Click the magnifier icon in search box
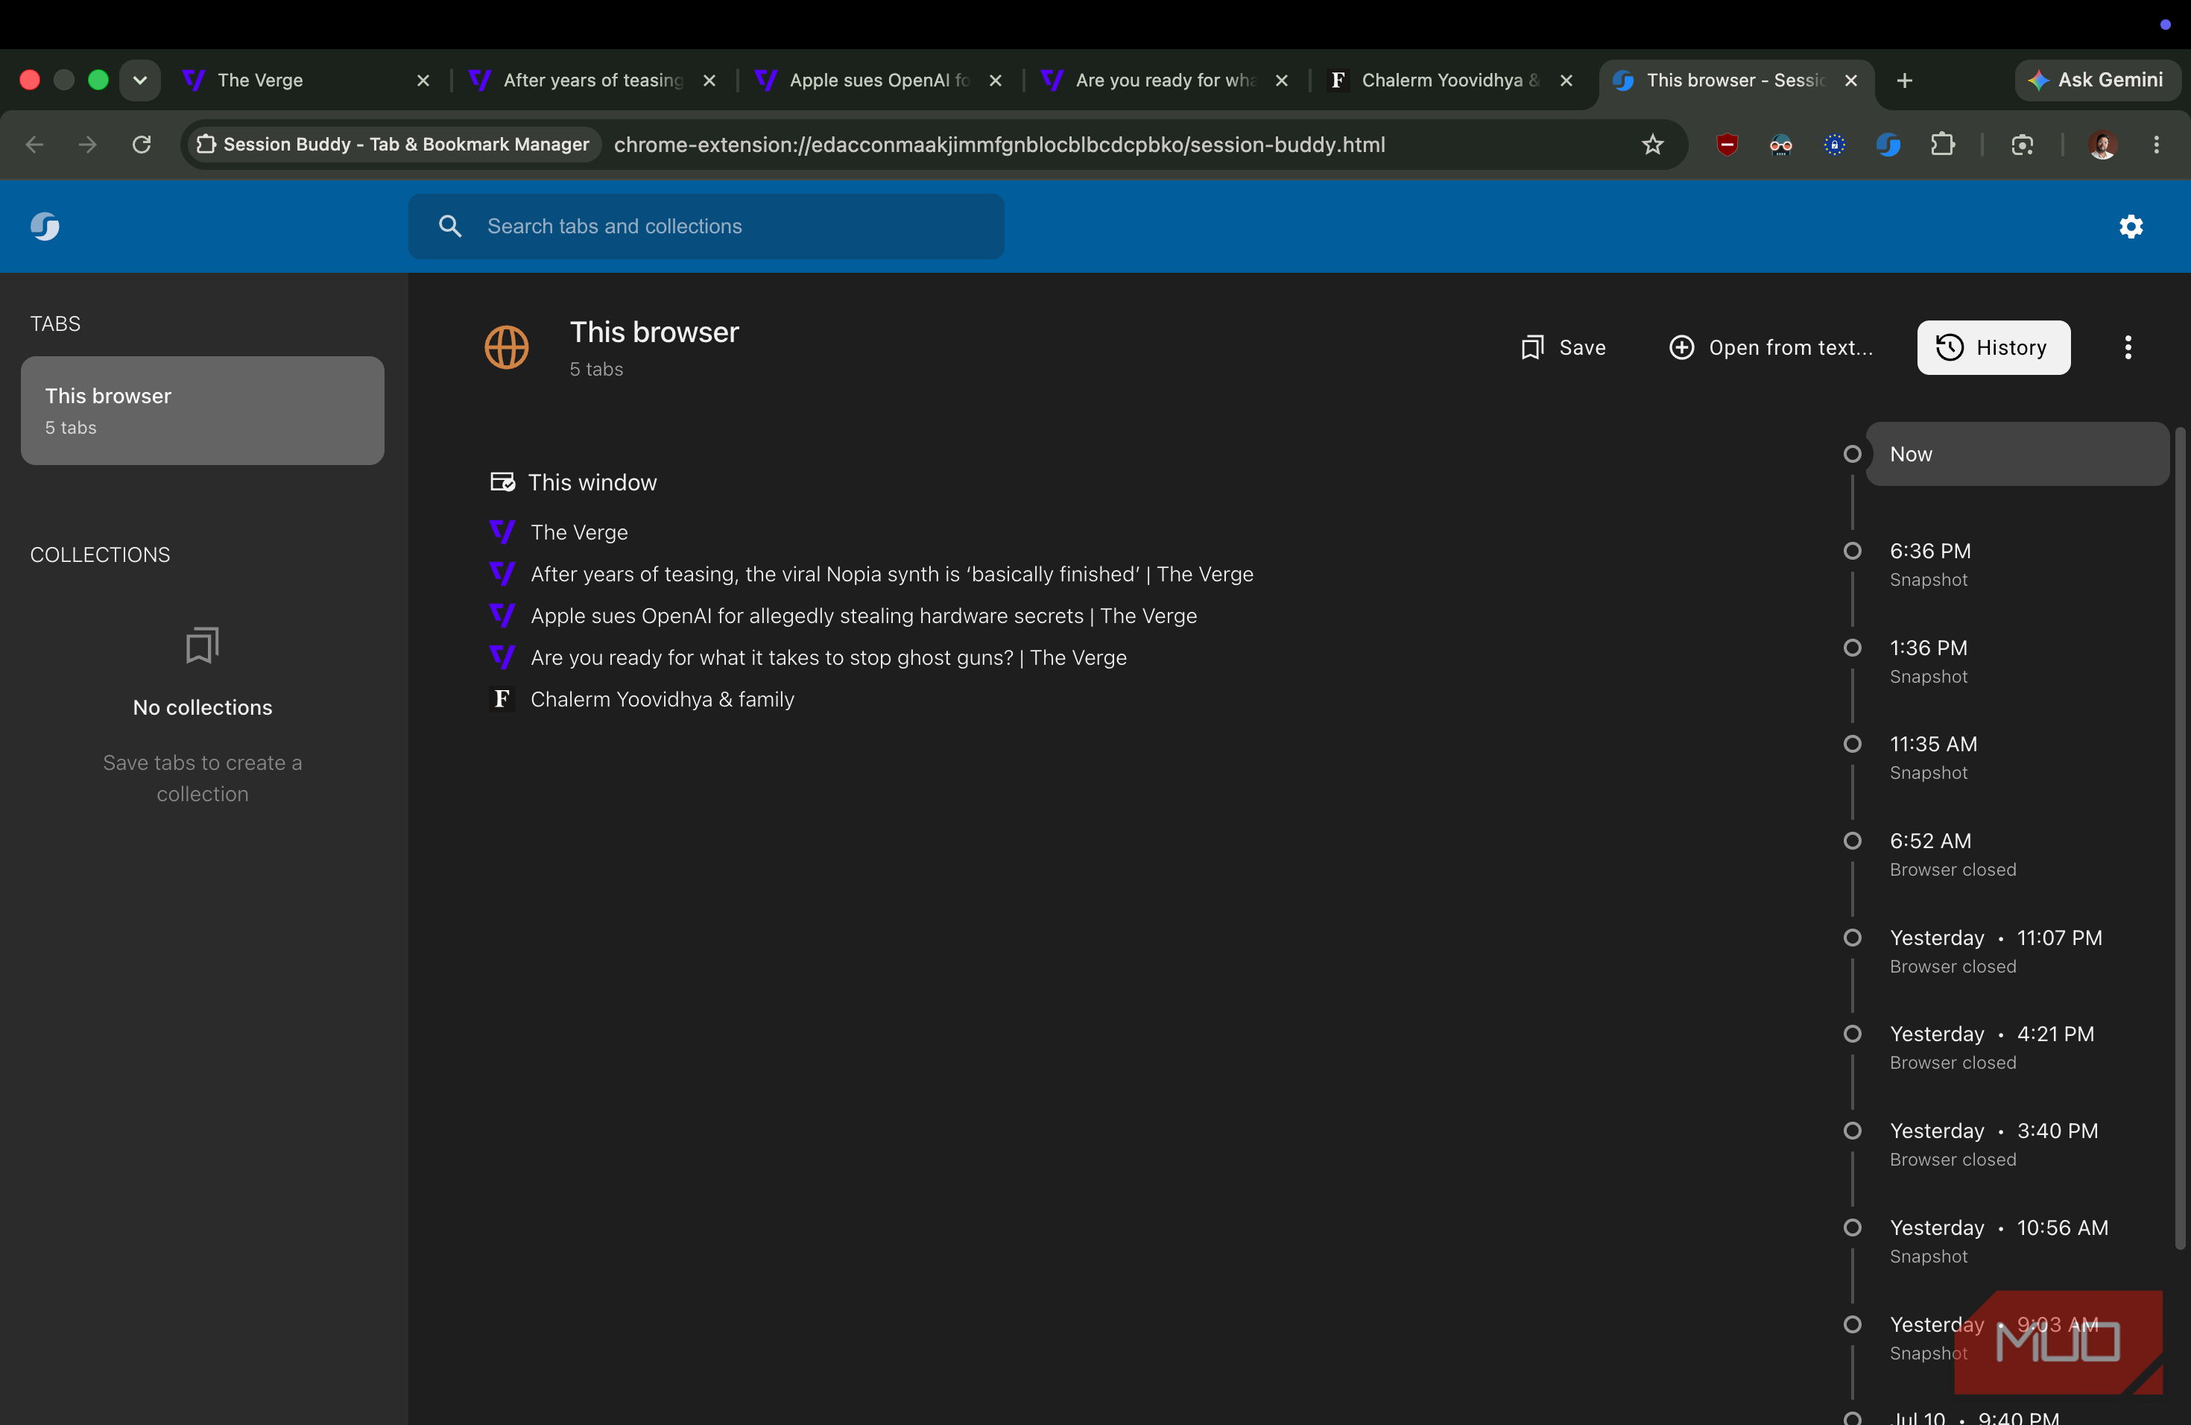Screen dimensions: 2191x1425 pyautogui.click(x=449, y=226)
